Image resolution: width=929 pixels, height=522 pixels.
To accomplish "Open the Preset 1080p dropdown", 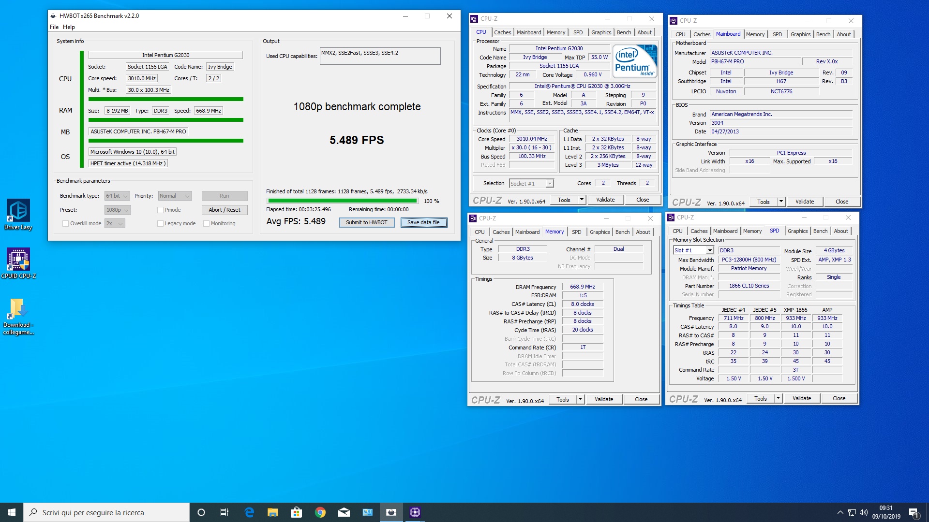I will [x=118, y=210].
